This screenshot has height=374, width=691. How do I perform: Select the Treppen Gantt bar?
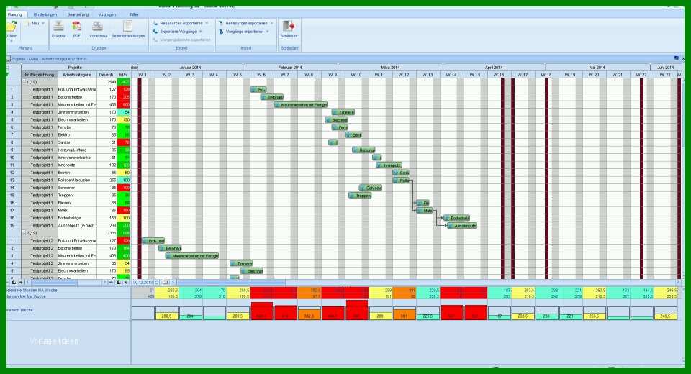[360, 195]
